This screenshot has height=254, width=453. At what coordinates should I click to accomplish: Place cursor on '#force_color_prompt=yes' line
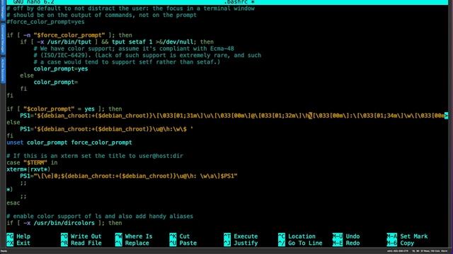pos(45,22)
